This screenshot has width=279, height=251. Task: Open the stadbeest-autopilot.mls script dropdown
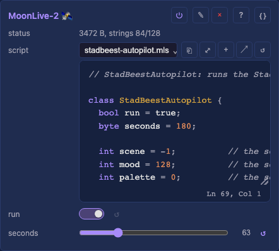(x=128, y=50)
